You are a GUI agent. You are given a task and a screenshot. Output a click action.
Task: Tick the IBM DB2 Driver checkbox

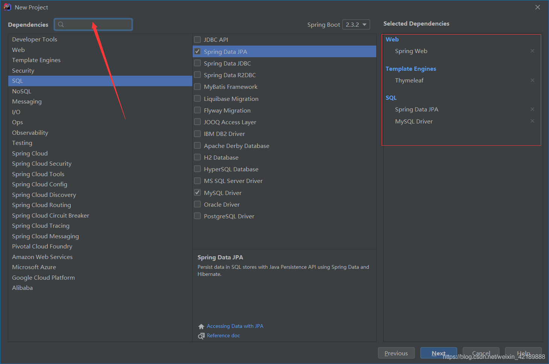click(x=197, y=134)
